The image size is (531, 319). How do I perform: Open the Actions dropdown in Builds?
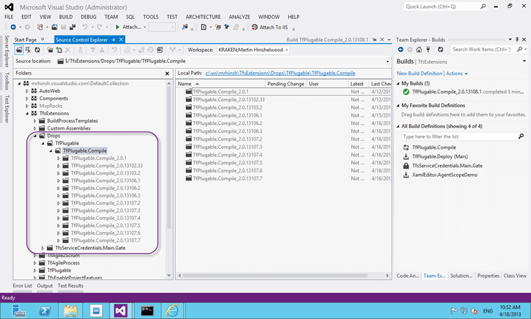click(457, 74)
